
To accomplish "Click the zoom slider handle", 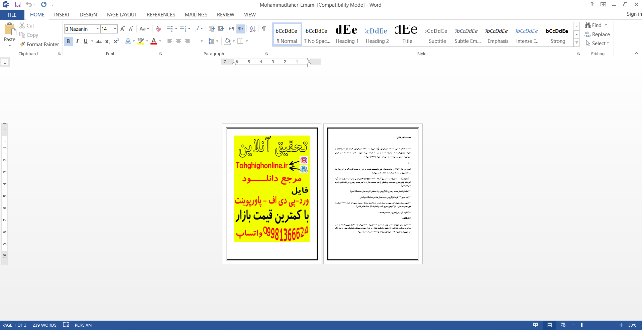I will pos(582,325).
